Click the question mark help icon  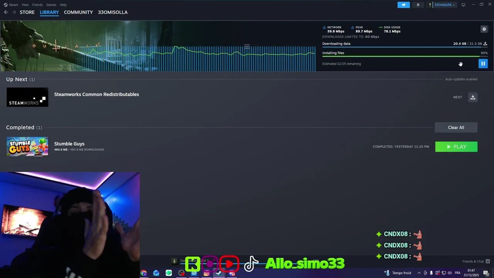pos(430,5)
